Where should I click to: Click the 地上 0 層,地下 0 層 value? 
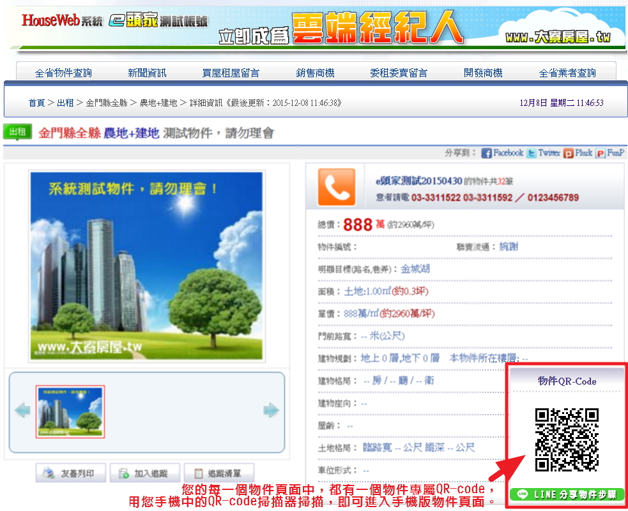pyautogui.click(x=400, y=358)
